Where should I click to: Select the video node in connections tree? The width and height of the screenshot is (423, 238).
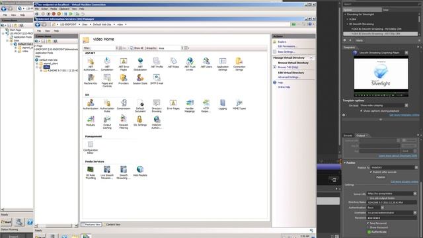46,67
